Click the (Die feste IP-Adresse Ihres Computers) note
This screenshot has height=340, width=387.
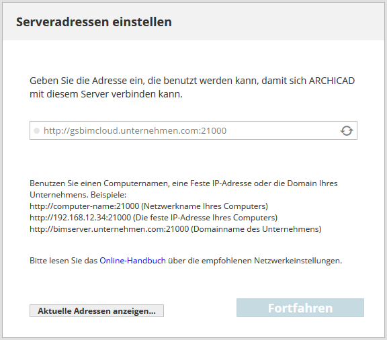pos(206,218)
